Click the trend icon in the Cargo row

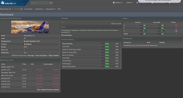[176, 34]
